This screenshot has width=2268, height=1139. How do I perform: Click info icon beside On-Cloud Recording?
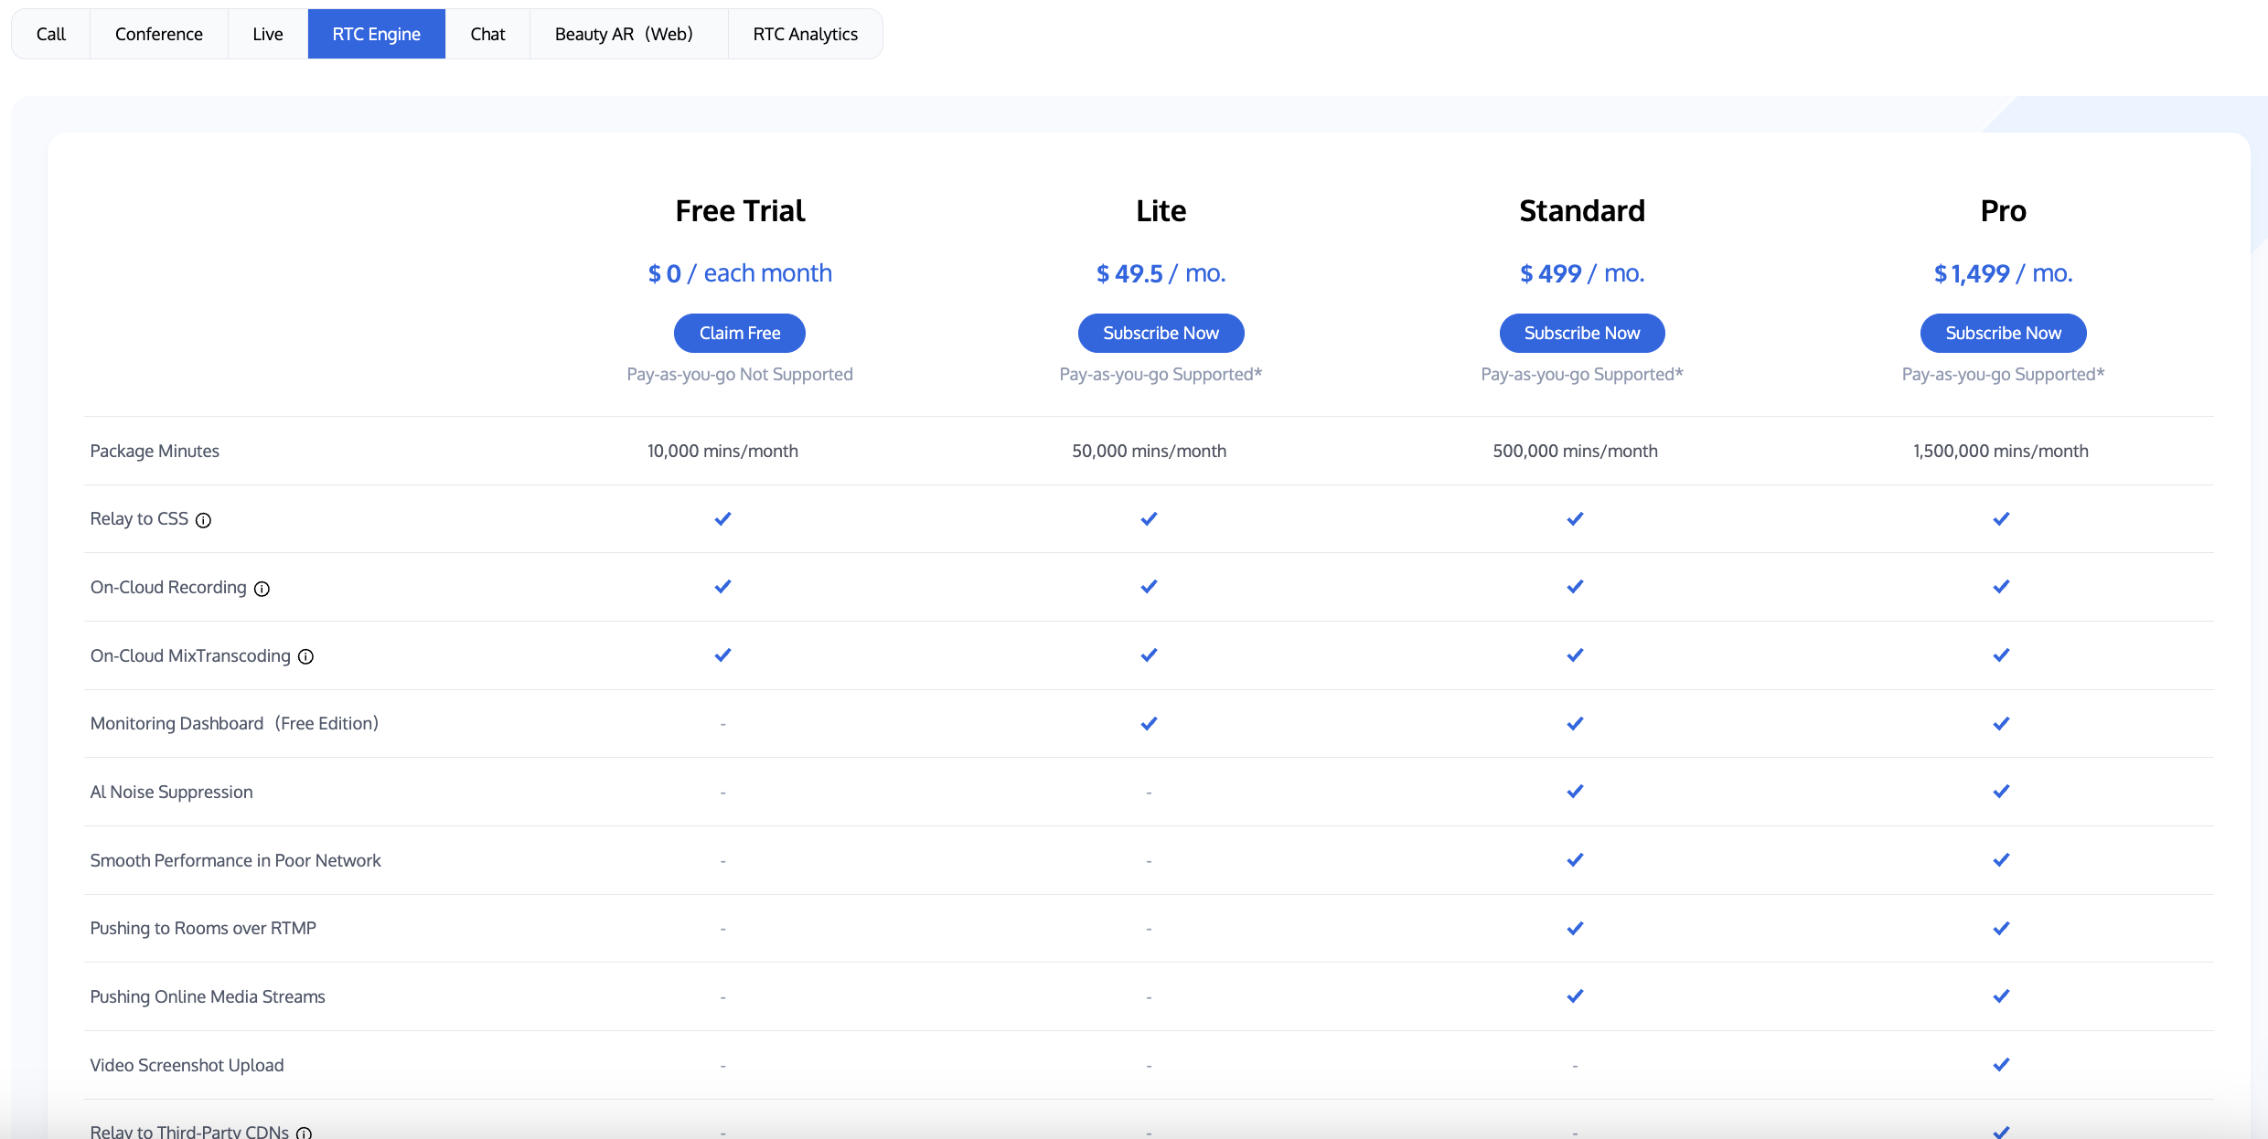[x=262, y=589]
